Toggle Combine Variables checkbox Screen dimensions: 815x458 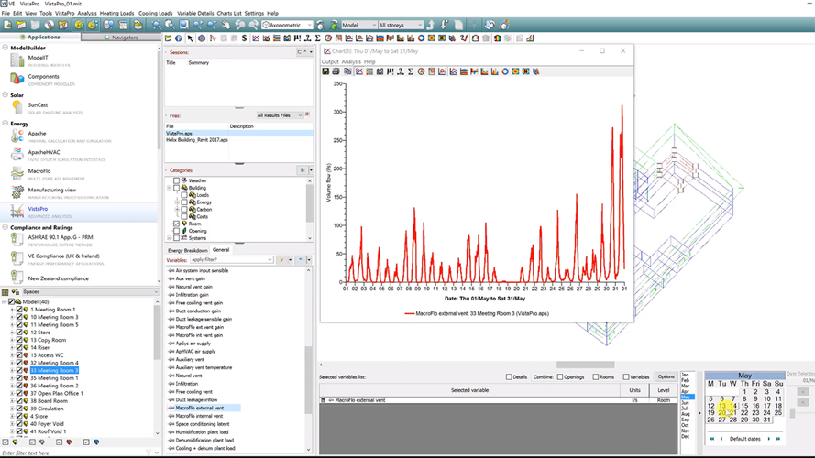[x=626, y=377]
